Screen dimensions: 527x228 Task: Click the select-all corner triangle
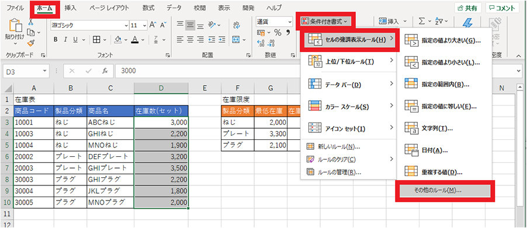coord(7,88)
